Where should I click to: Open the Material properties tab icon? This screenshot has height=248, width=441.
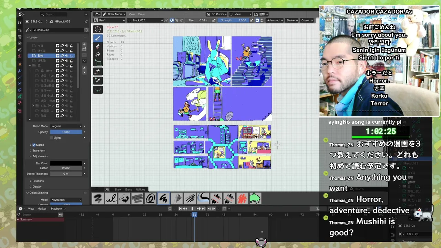[20, 103]
